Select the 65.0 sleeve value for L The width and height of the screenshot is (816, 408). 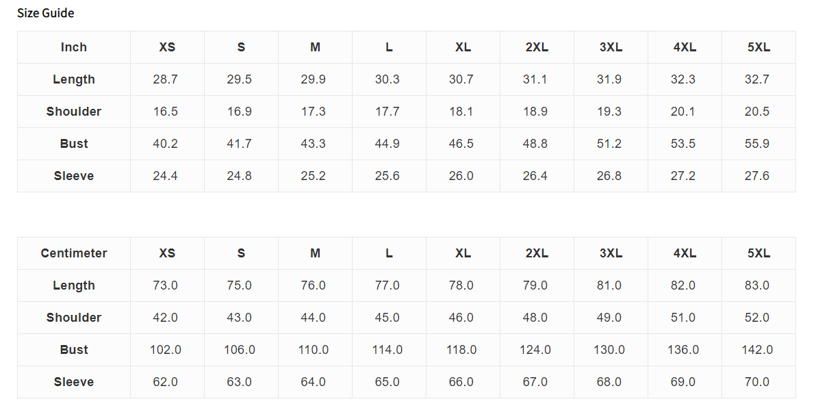pyautogui.click(x=387, y=382)
